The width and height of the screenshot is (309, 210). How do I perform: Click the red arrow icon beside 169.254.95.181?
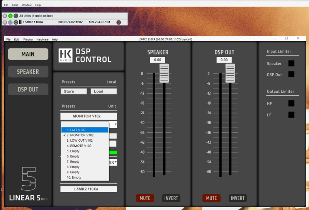(119, 22)
